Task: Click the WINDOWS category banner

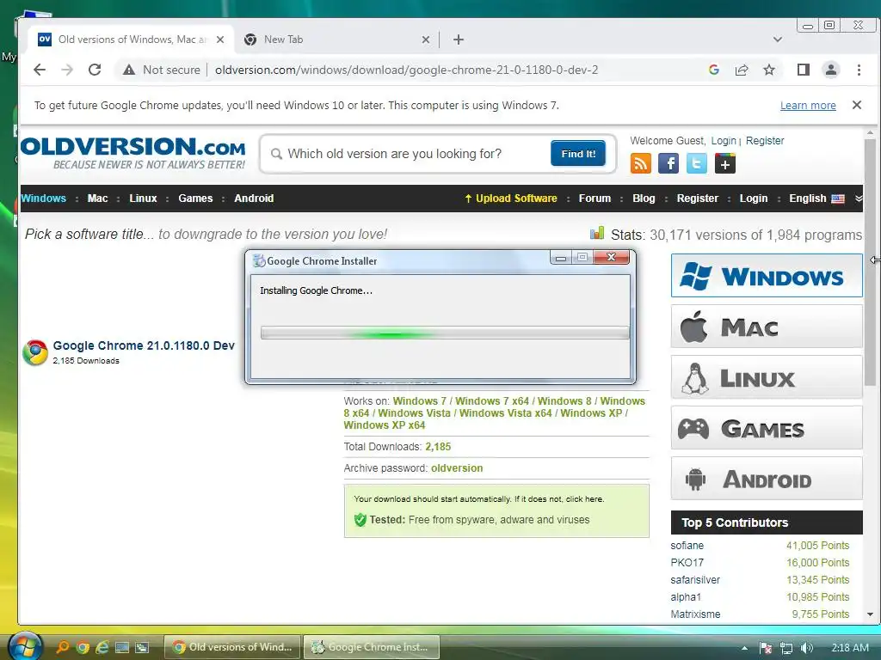Action: click(767, 276)
